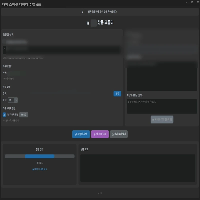Maximize the application window

coord(192,2)
